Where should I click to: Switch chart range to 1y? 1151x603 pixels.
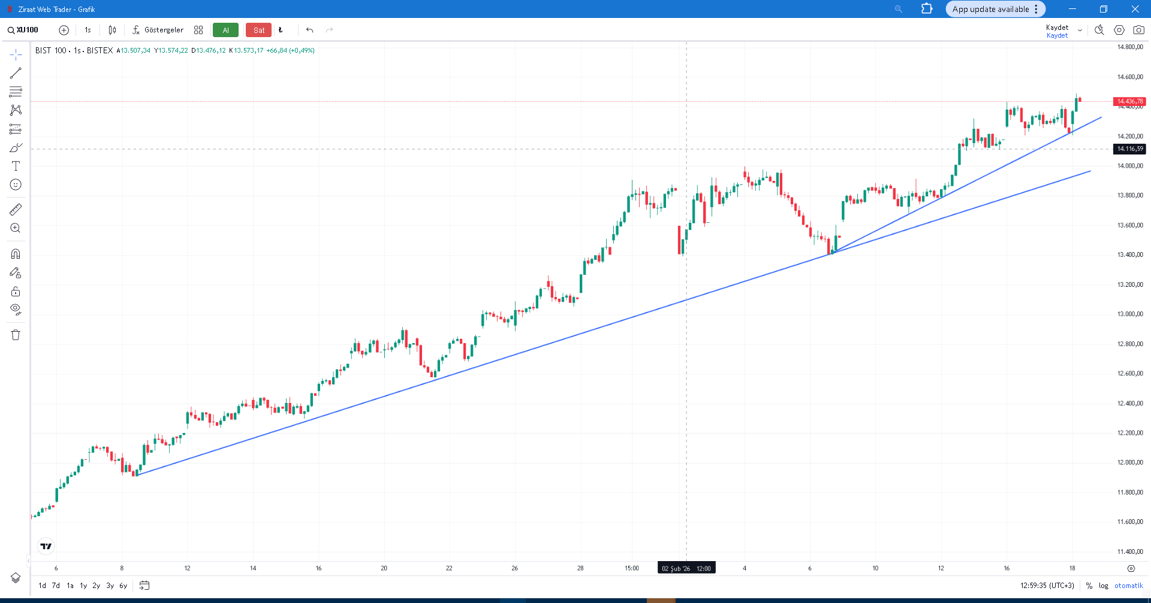tap(83, 586)
